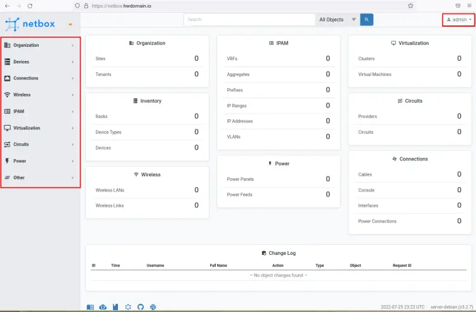This screenshot has width=476, height=312.
Task: Open the REST API cloud icon
Action: click(x=103, y=307)
